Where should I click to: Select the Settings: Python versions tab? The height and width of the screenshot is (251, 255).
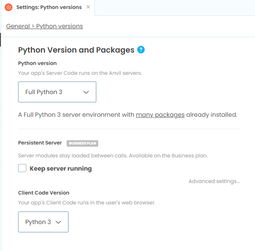pos(48,8)
